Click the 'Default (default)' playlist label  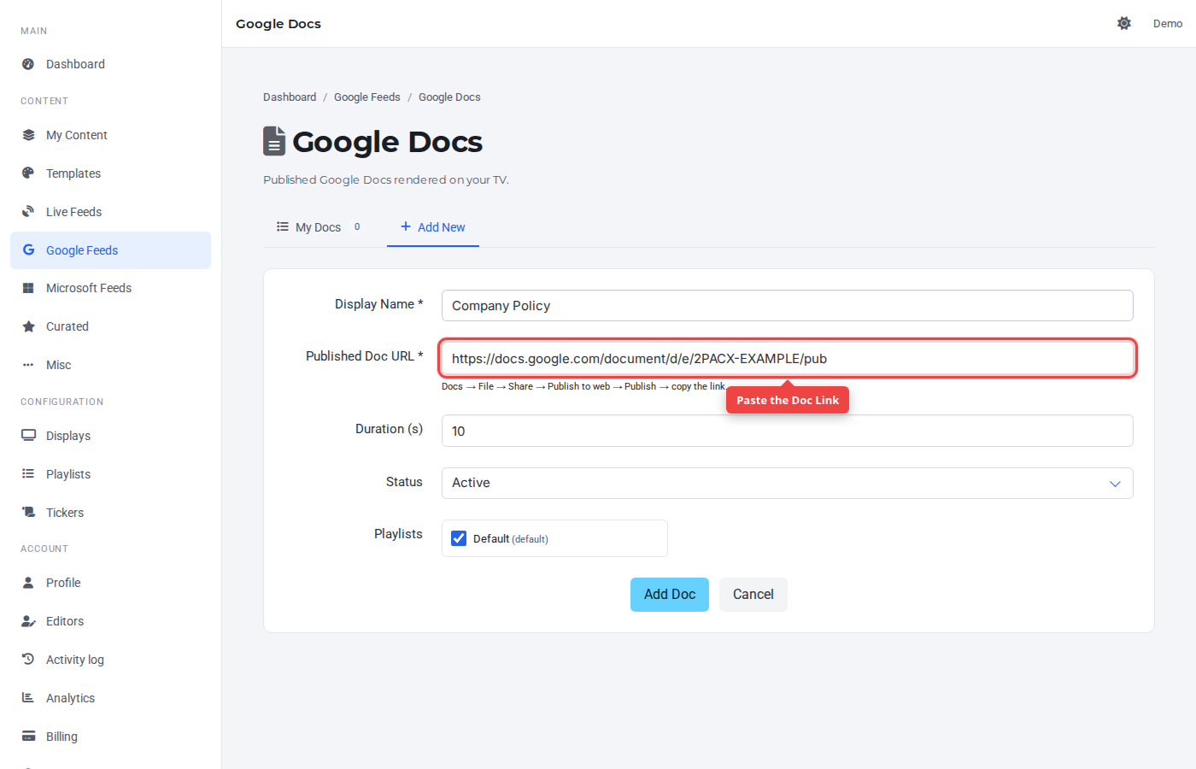pos(511,539)
